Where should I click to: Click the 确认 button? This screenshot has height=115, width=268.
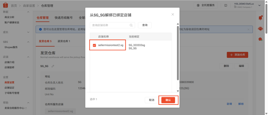(x=168, y=100)
